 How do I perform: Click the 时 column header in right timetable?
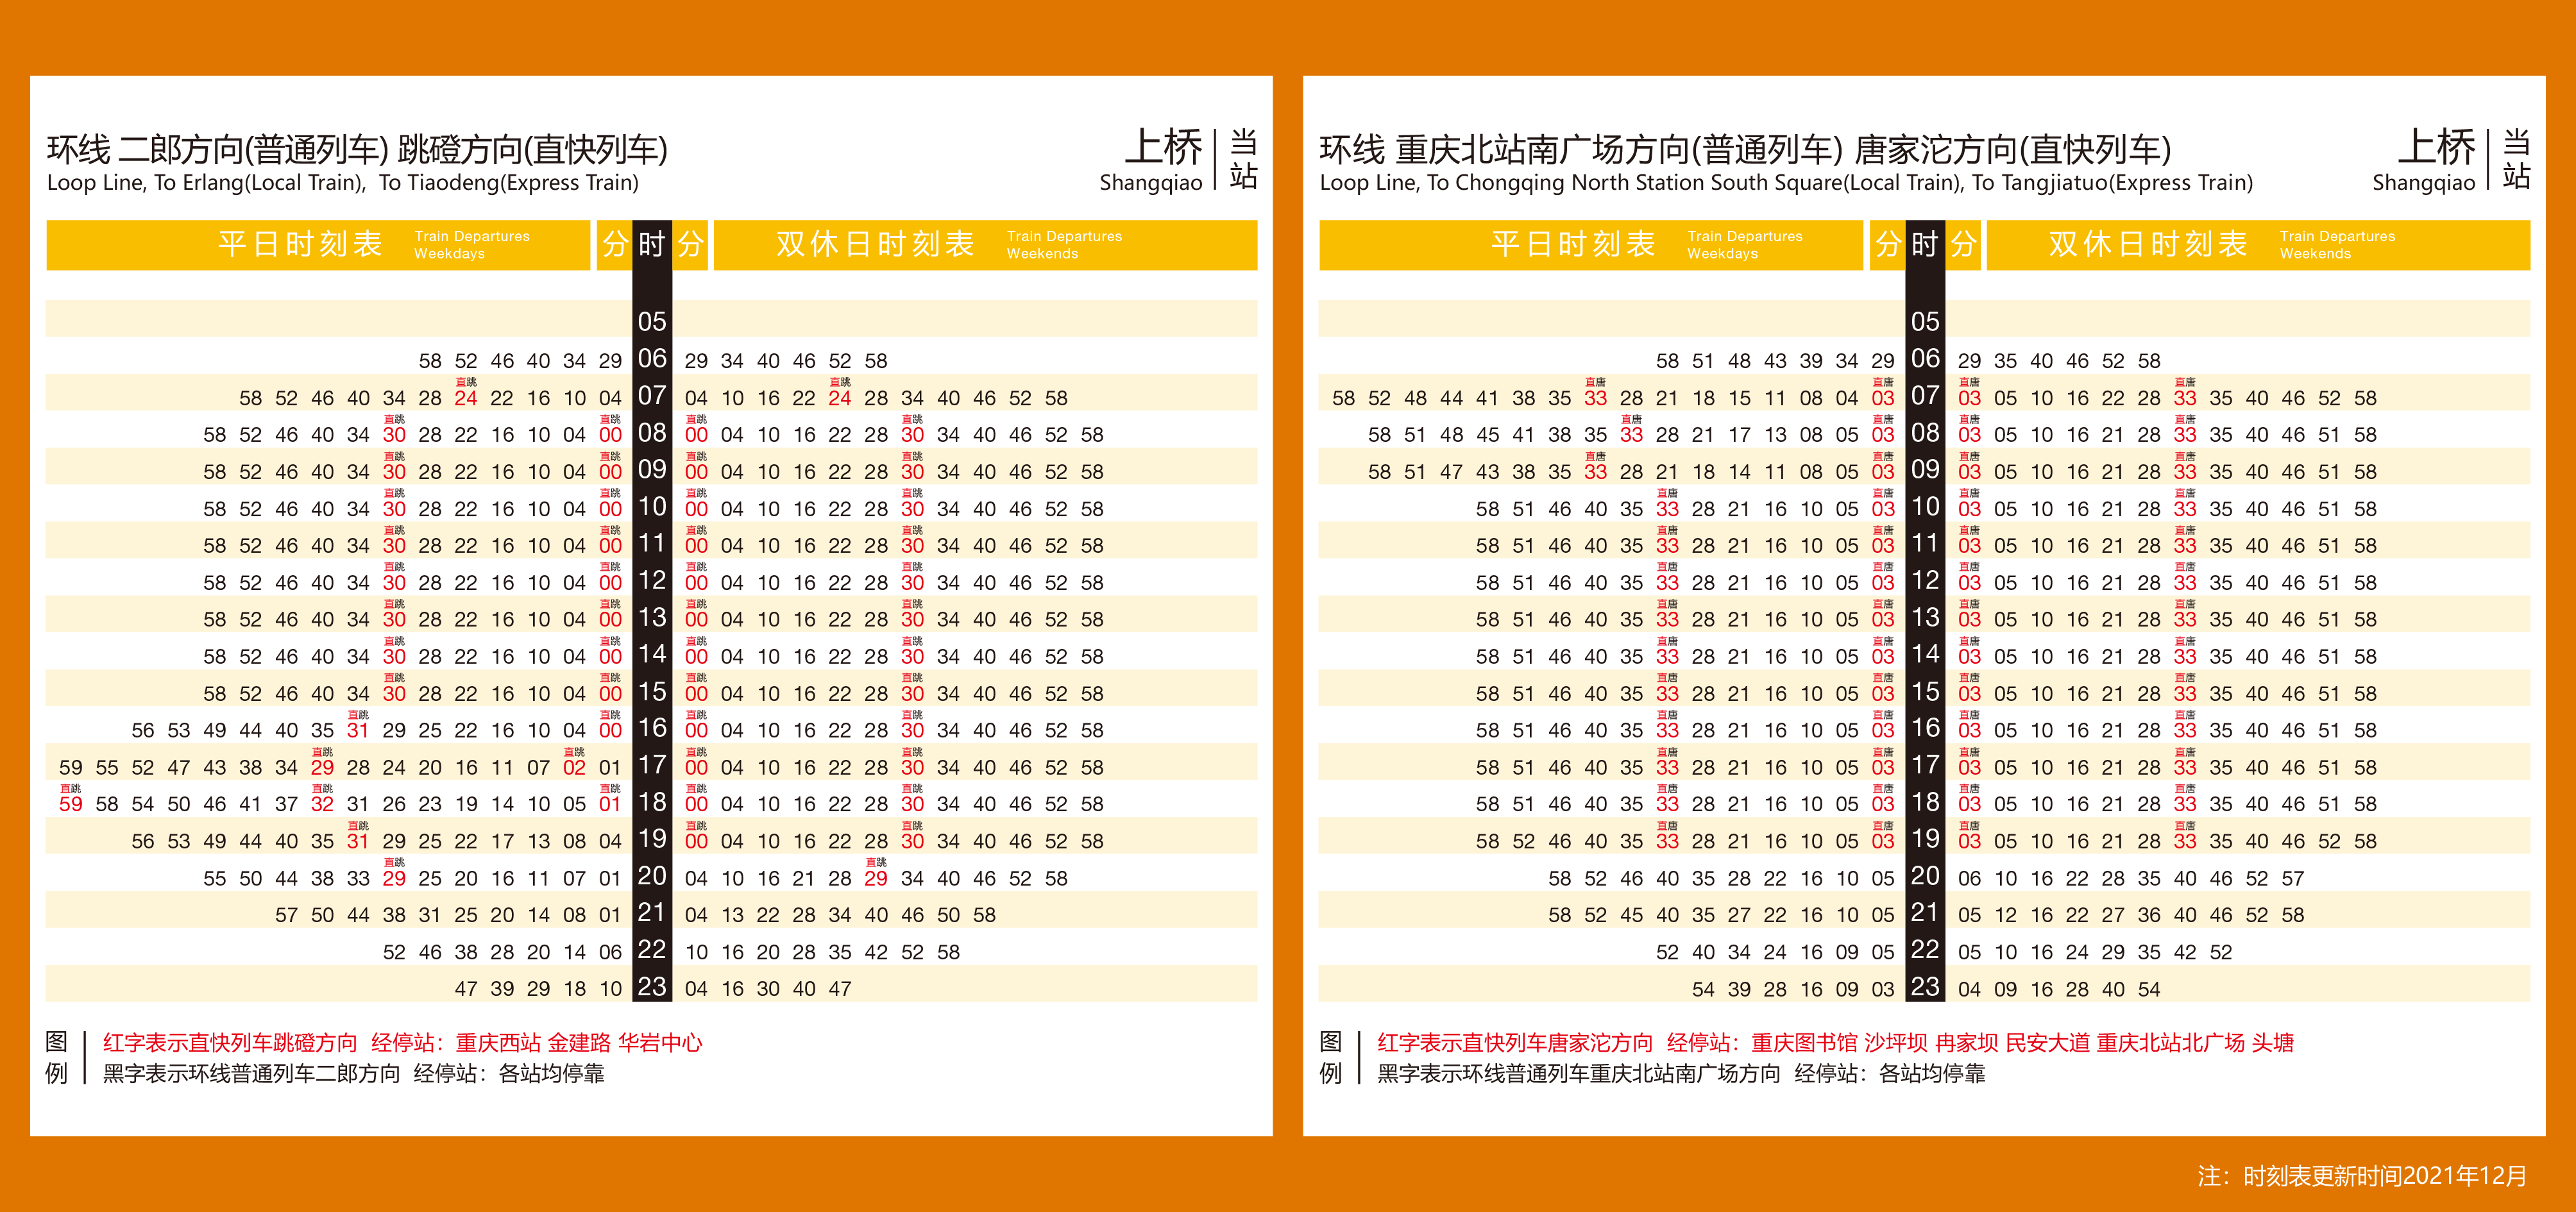coord(1925,245)
